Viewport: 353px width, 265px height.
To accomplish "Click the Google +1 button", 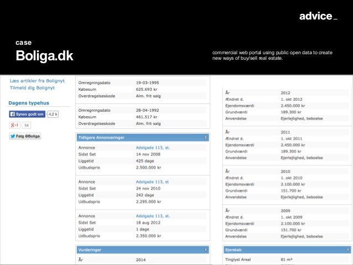I will coord(14,125).
